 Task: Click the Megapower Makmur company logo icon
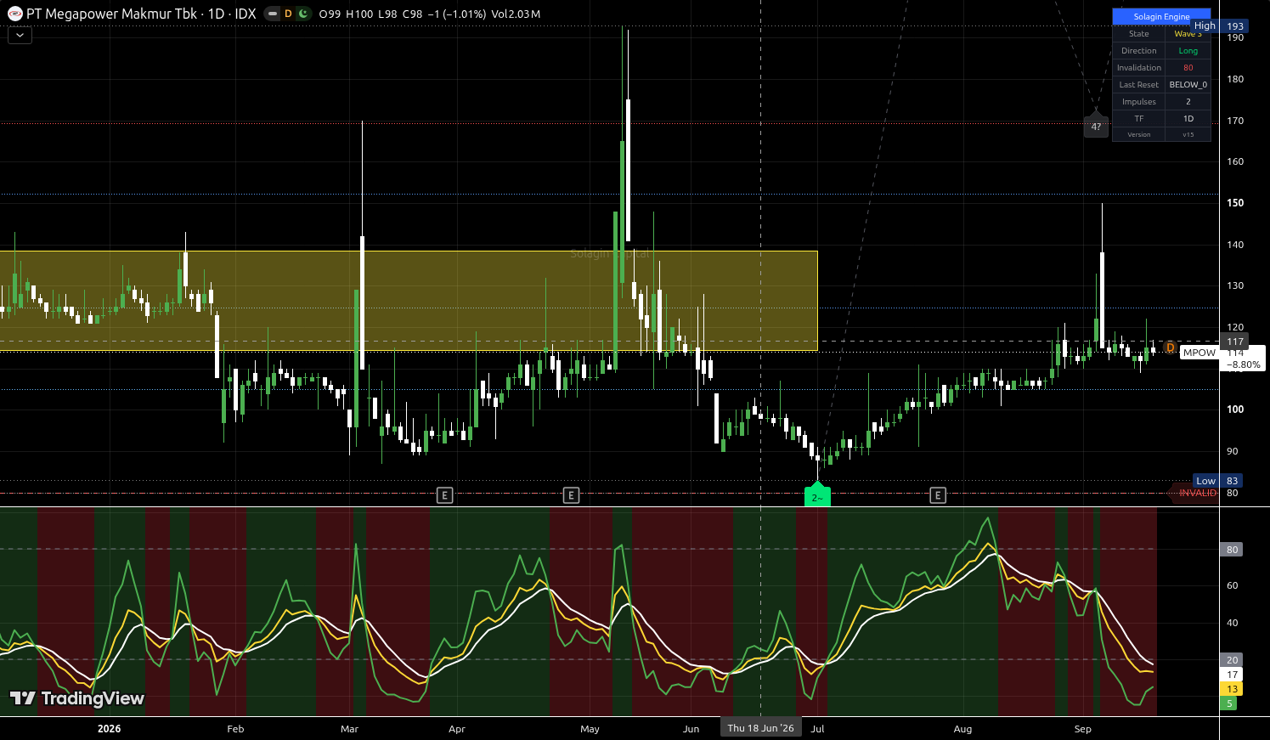pos(15,14)
